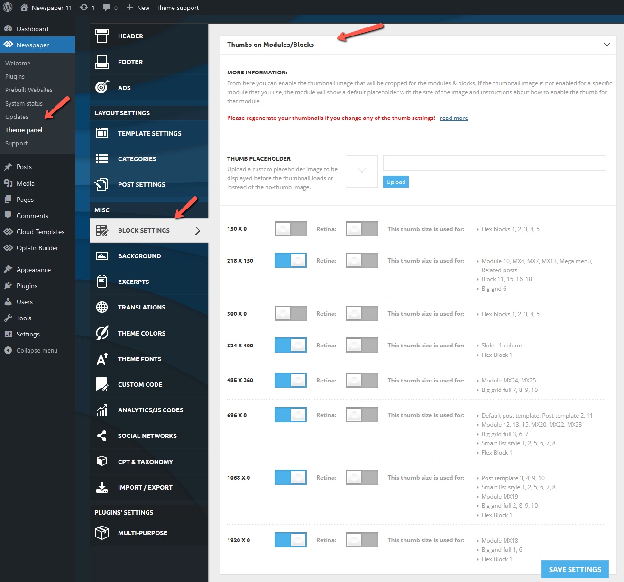Screen dimensions: 624x582
Task: Click the home icon next to Newspaper 11
Action: (x=24, y=8)
